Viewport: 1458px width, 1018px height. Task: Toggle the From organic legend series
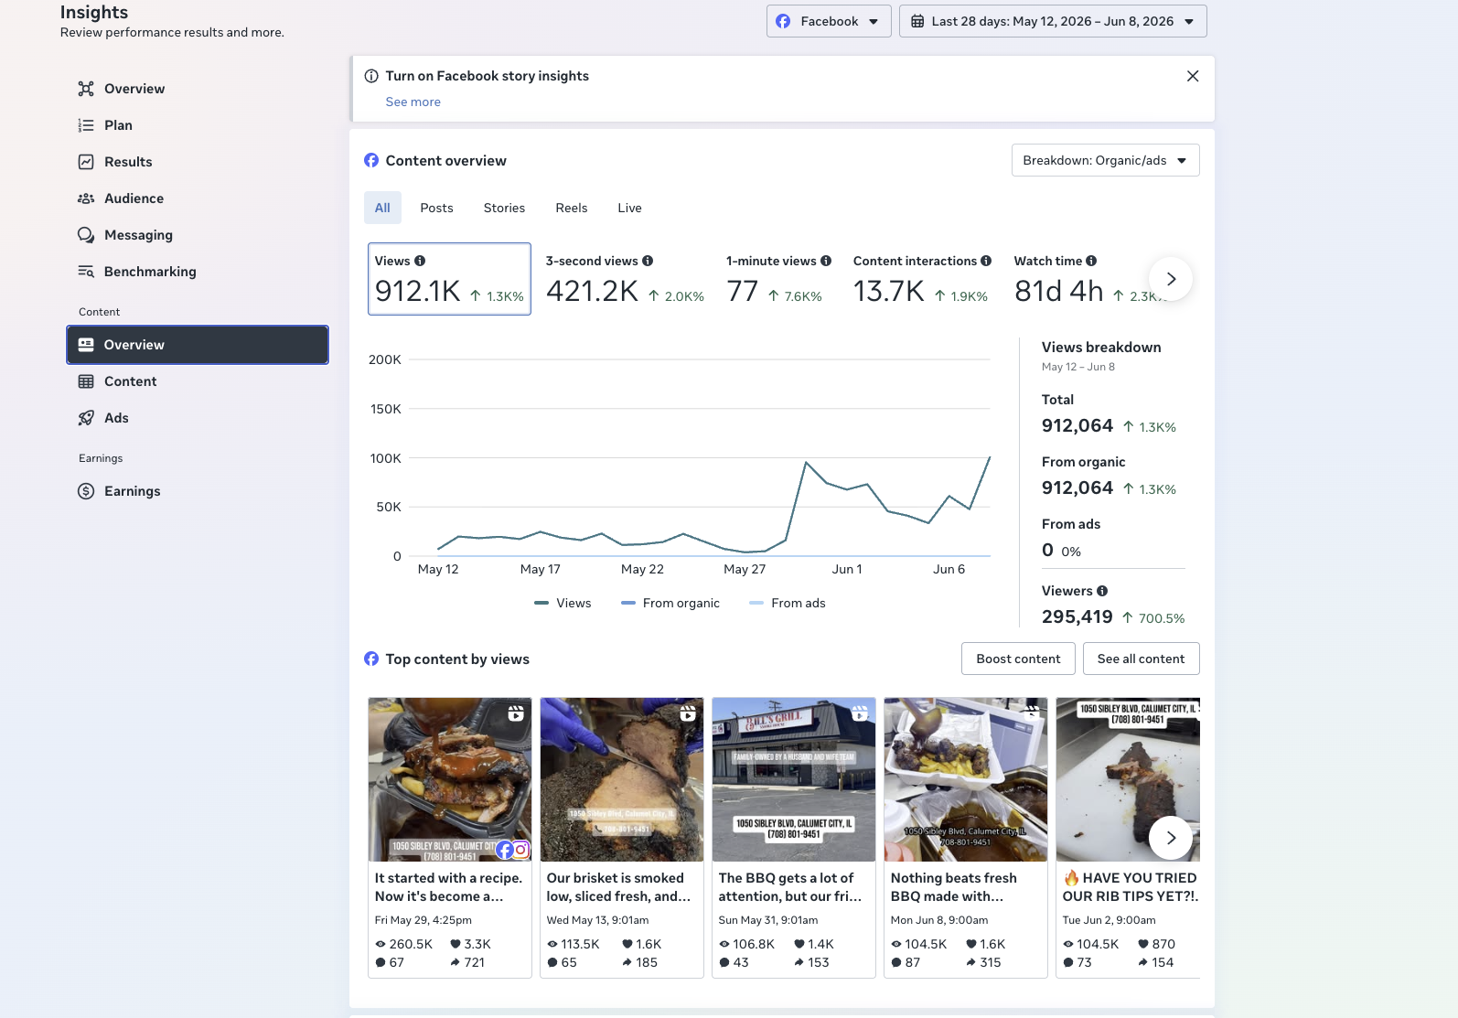pos(670,603)
